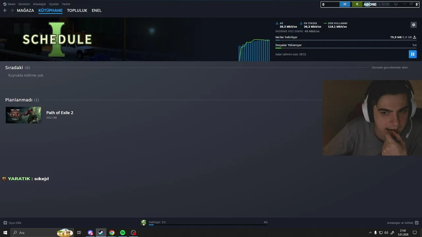Open Google Chrome from the taskbar
The width and height of the screenshot is (422, 237).
point(112,233)
